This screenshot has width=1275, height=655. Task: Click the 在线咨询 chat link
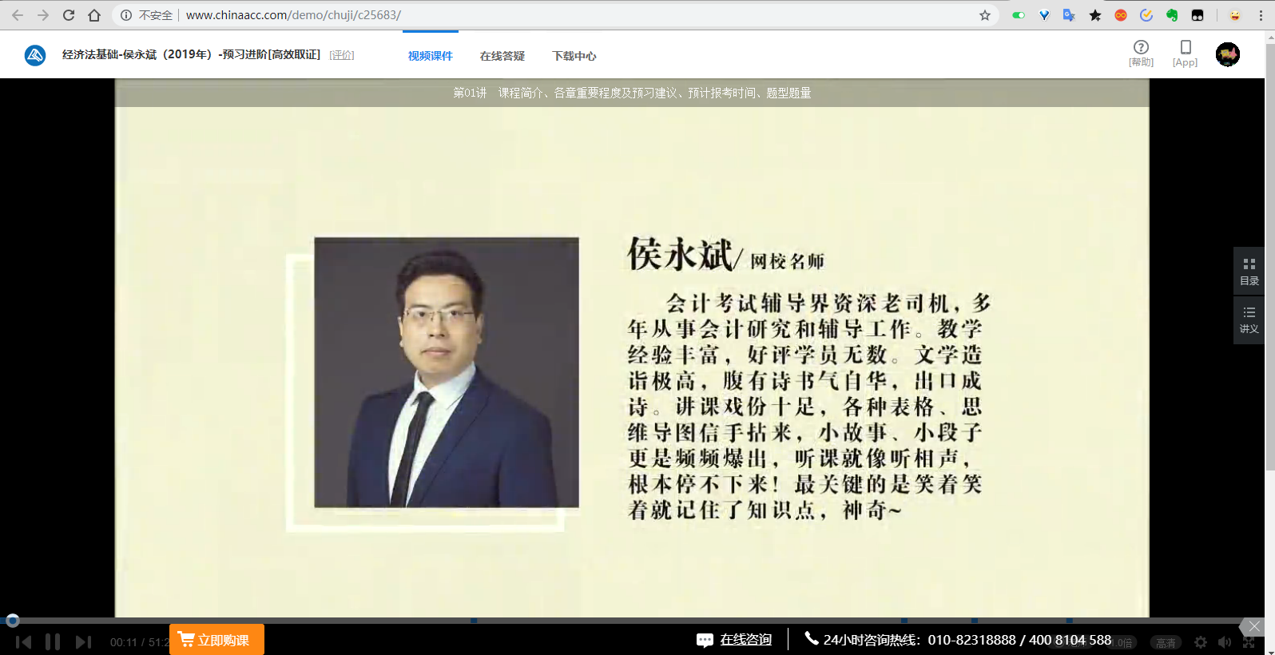click(x=735, y=640)
